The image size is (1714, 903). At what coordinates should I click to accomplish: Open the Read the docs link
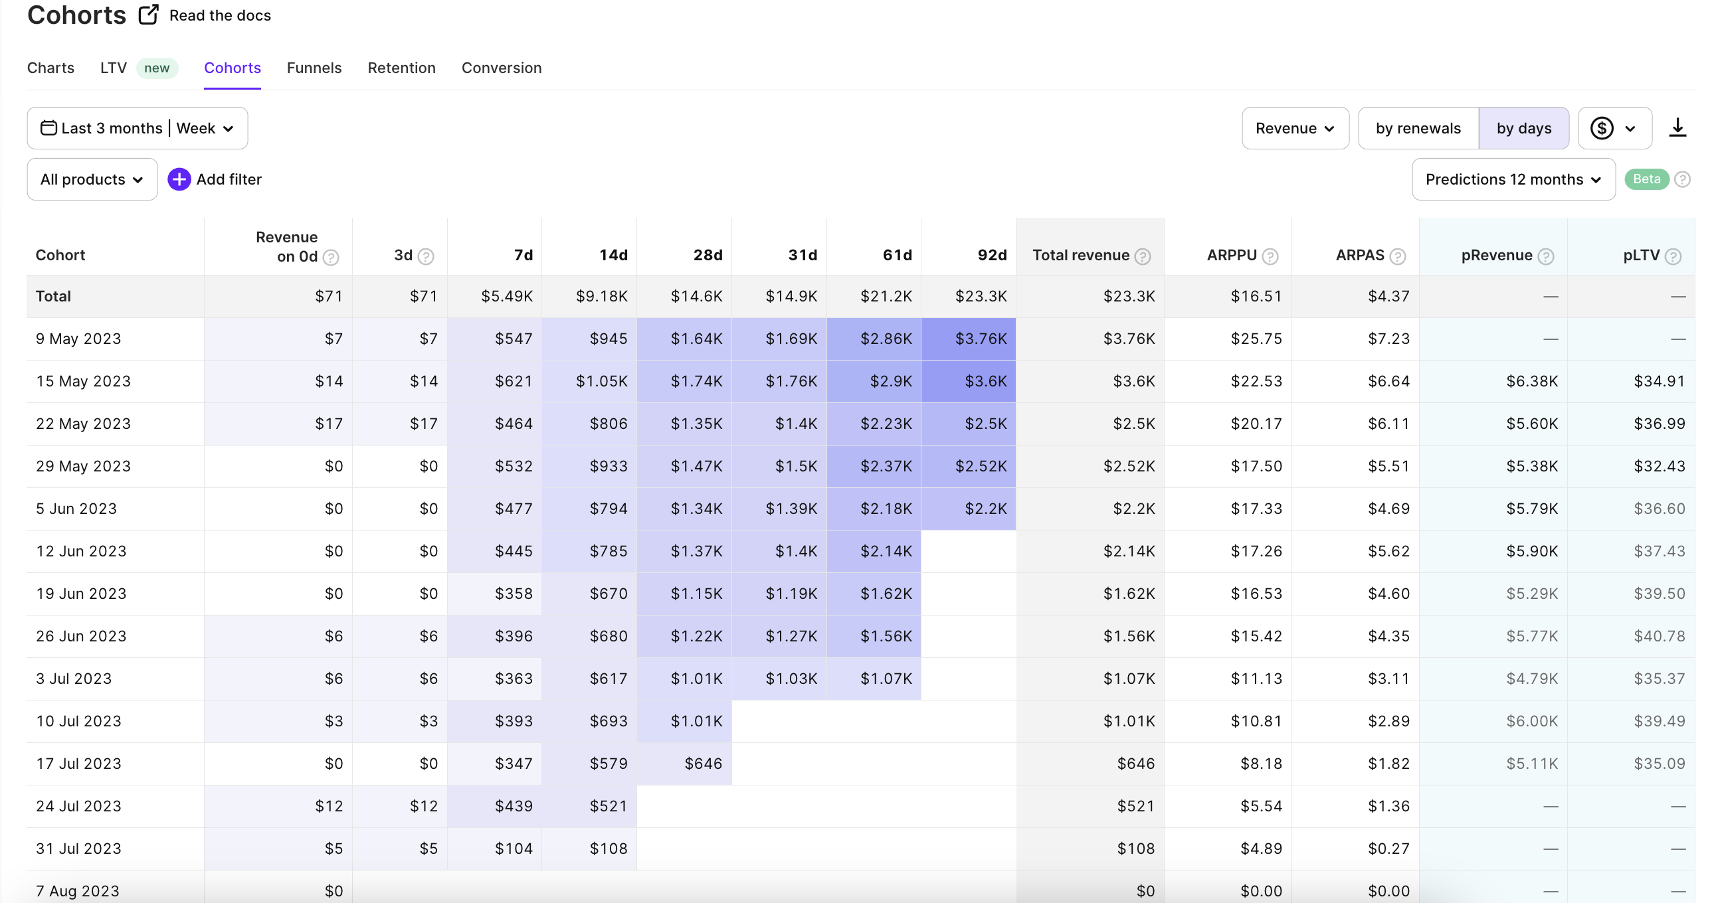coord(220,15)
